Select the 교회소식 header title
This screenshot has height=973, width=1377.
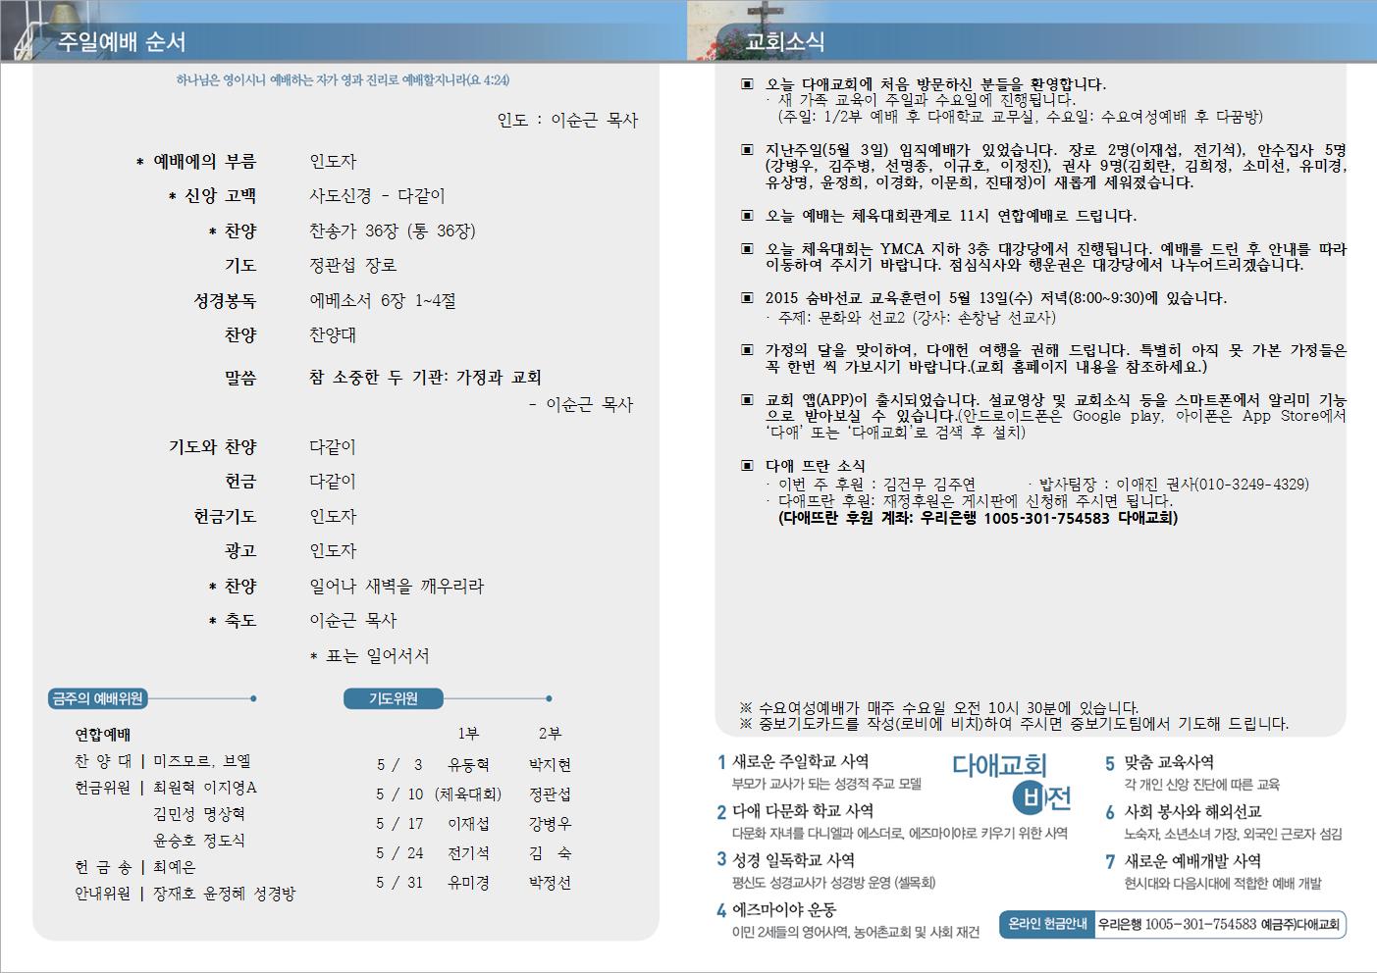pyautogui.click(x=785, y=42)
